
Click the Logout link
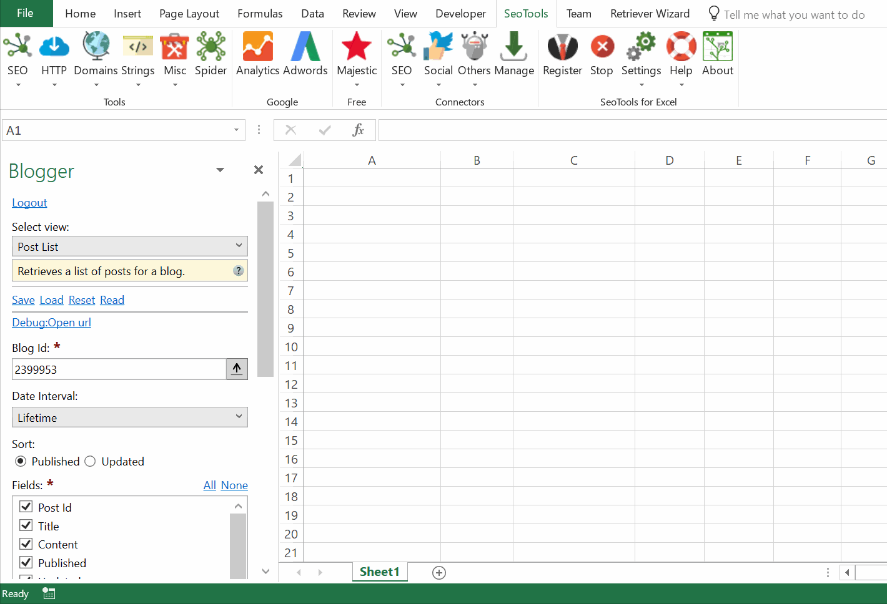pyautogui.click(x=29, y=203)
